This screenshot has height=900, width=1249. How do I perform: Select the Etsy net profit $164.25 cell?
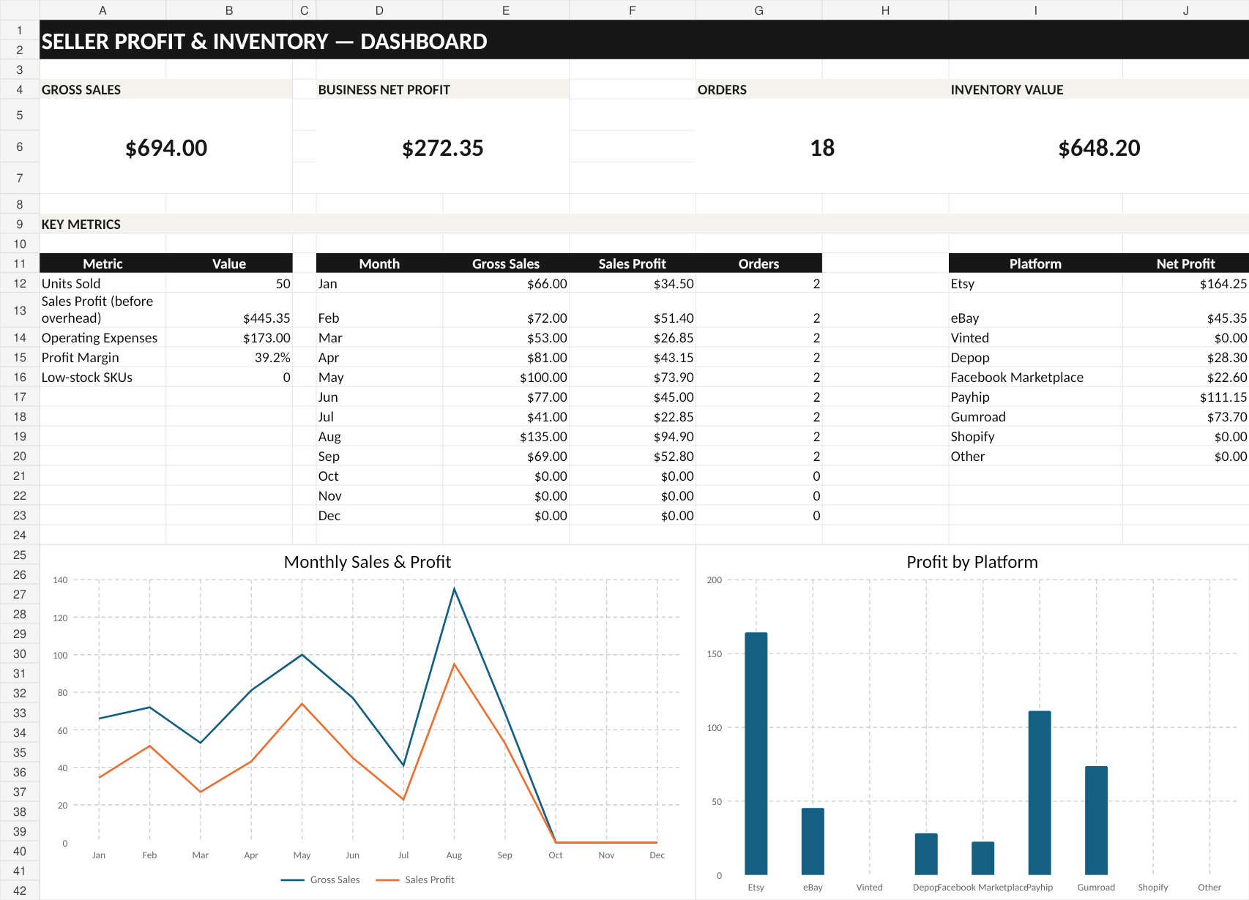(x=1185, y=283)
